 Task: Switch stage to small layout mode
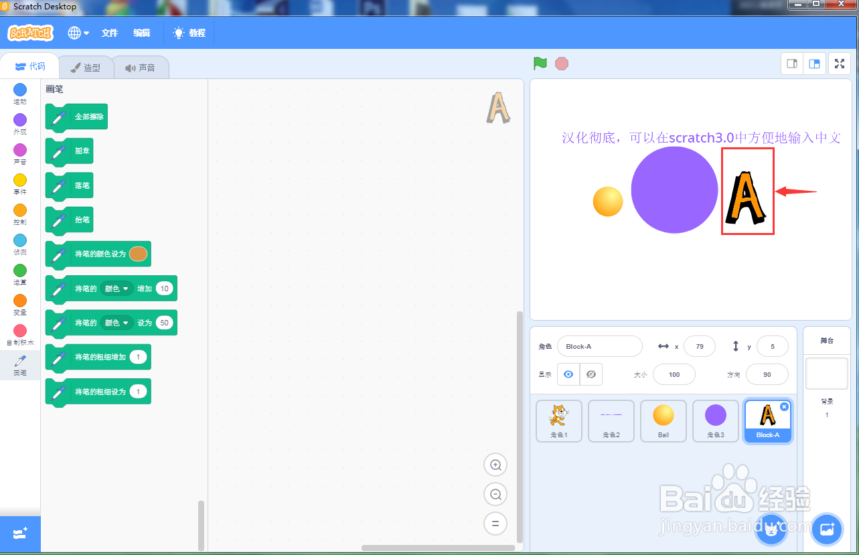(x=792, y=63)
